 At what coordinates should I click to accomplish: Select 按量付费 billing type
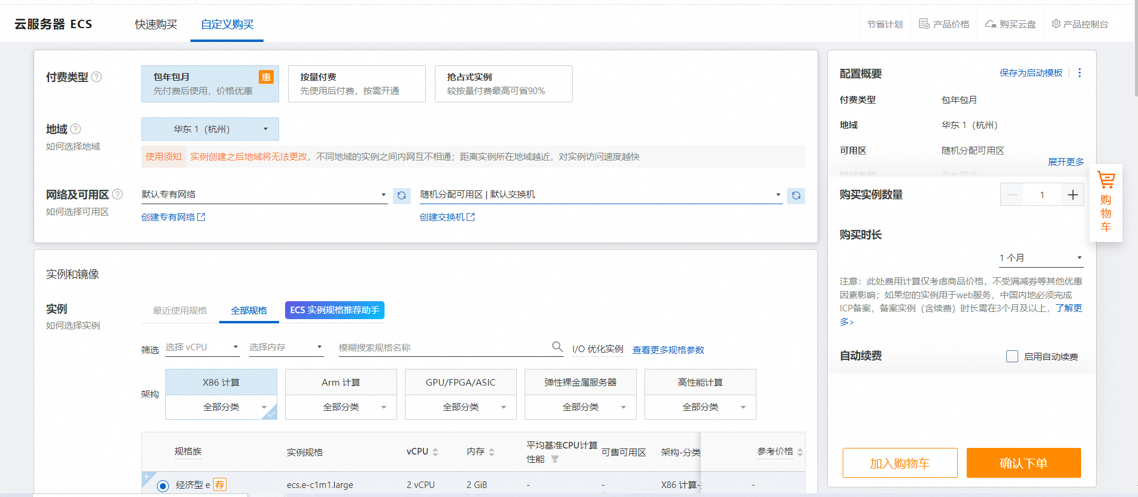pos(357,84)
